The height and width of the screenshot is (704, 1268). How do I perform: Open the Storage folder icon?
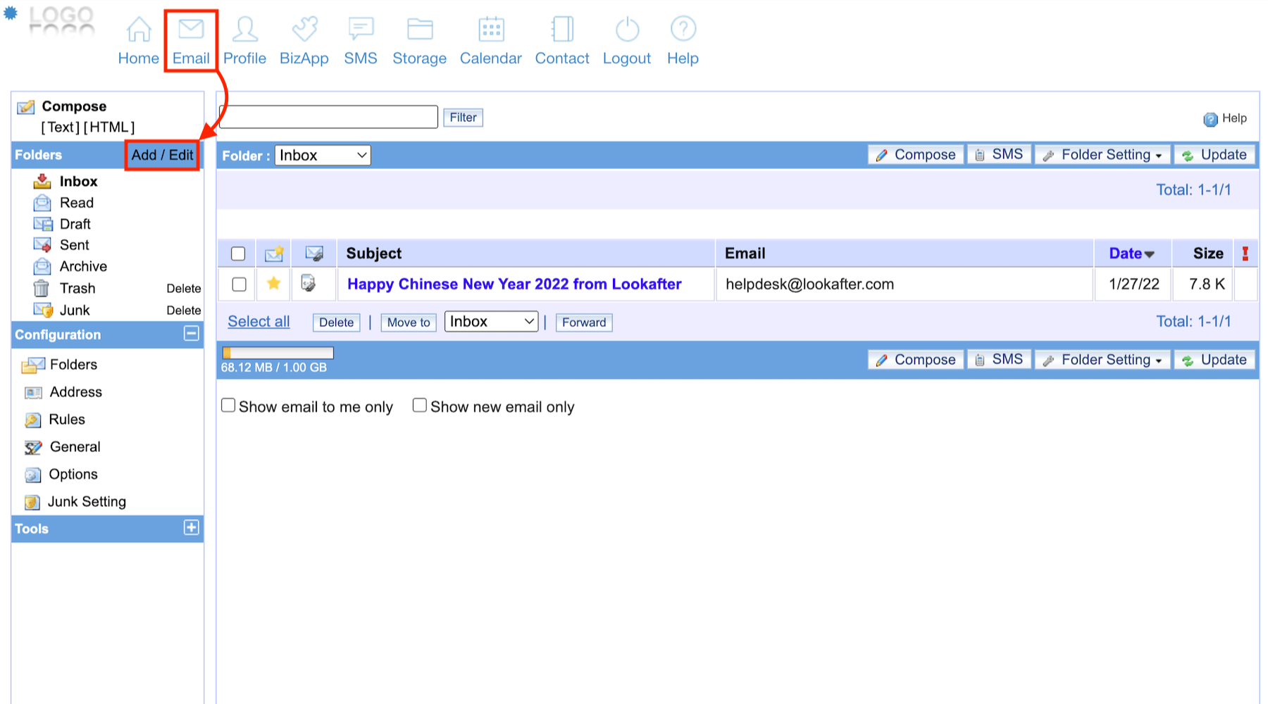tap(420, 30)
